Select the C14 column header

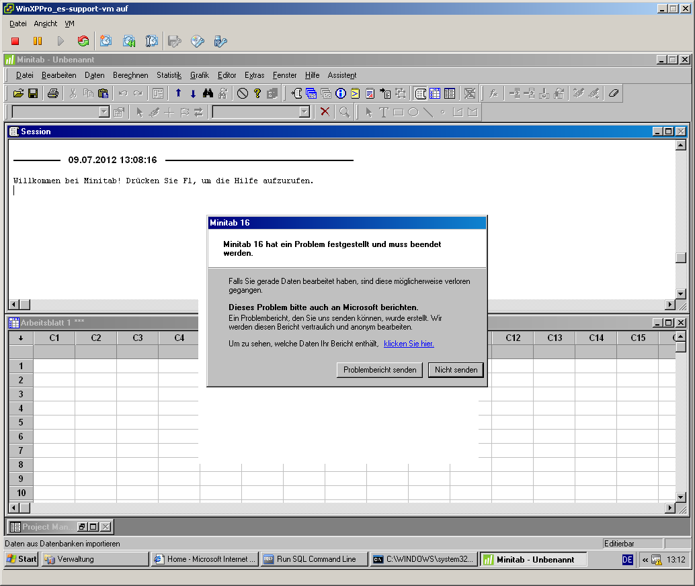point(596,338)
